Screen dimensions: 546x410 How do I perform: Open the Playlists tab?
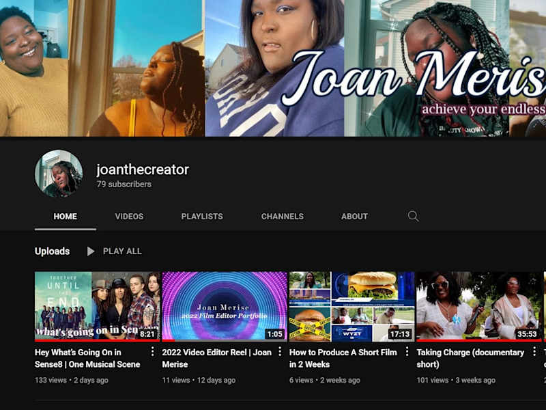[202, 217]
